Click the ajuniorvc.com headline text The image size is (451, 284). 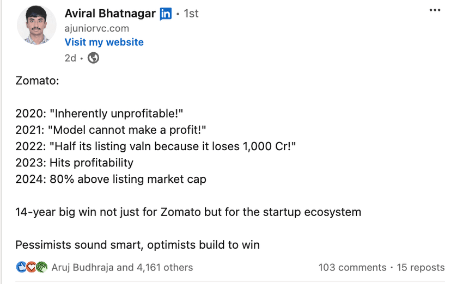pos(97,28)
